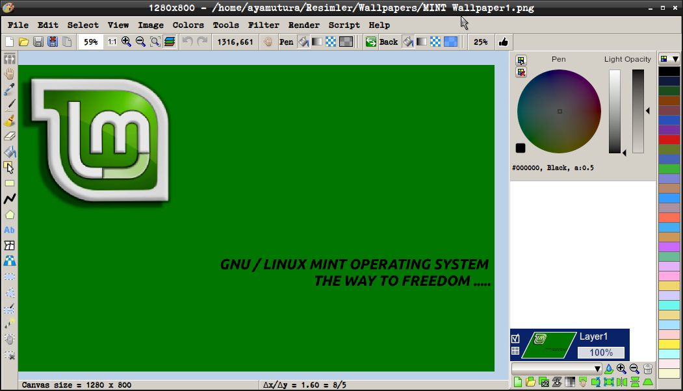Click the 25% value in the top toolbar
Viewport: 683px width, 391px height.
(x=480, y=42)
